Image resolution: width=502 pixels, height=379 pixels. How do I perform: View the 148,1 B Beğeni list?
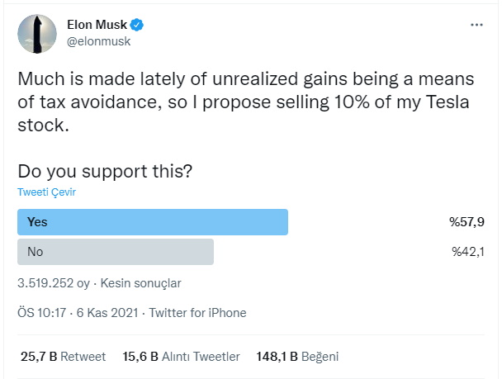[297, 357]
